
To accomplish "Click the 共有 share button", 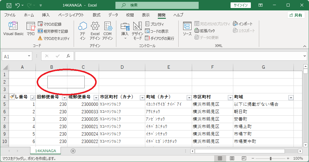I will pyautogui.click(x=296, y=15).
